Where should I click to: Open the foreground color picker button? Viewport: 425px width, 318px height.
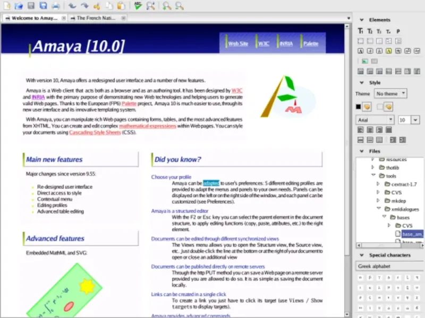pos(367,107)
